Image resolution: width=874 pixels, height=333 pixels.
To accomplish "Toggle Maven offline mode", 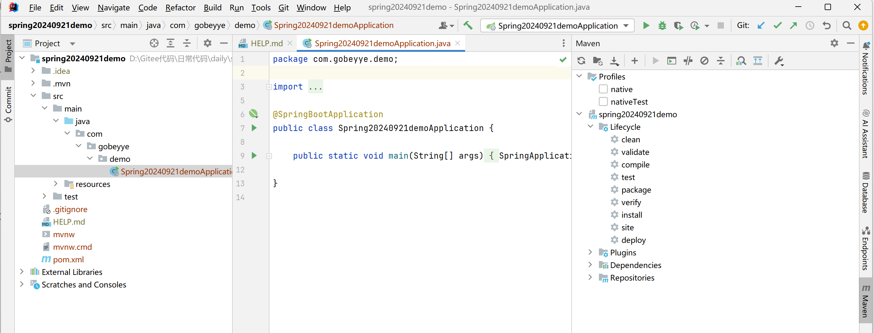I will pyautogui.click(x=688, y=61).
